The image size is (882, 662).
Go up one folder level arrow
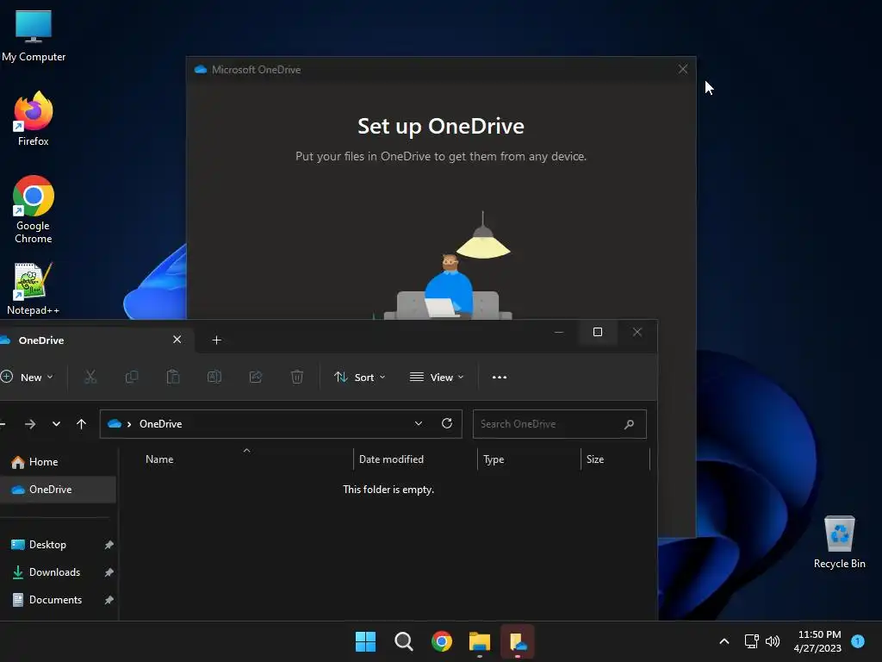(82, 424)
